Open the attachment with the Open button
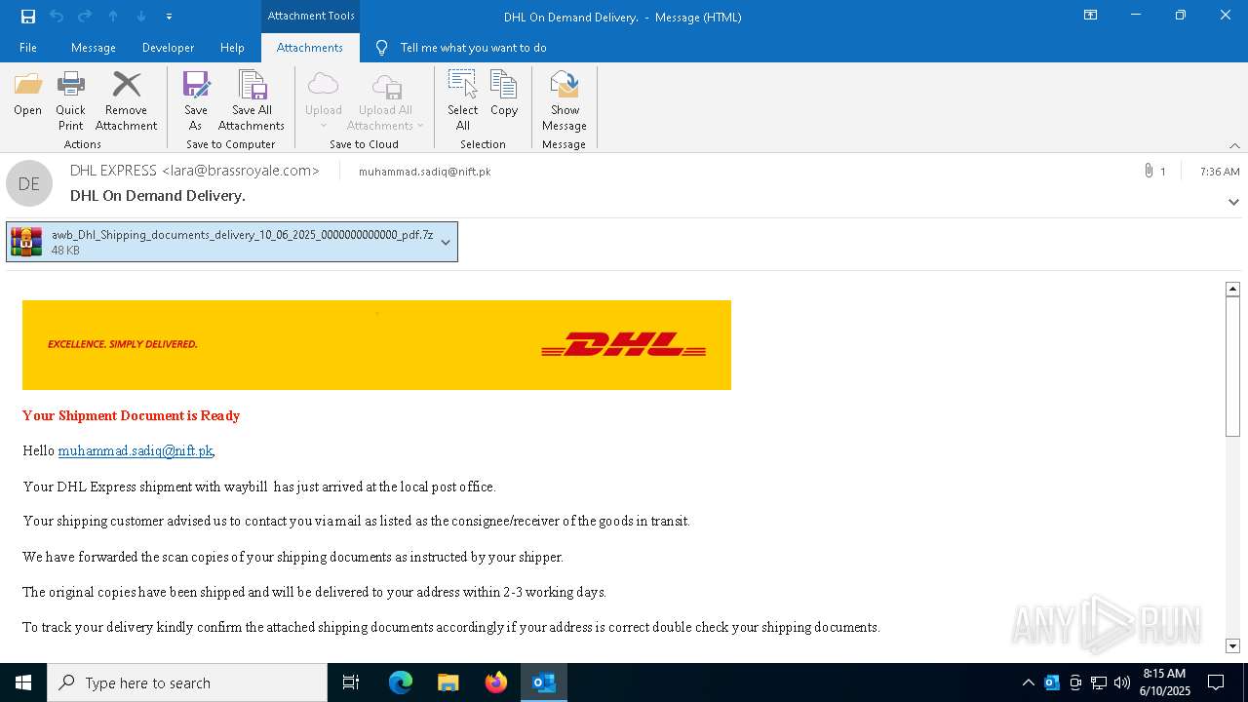This screenshot has width=1248, height=702. (28, 94)
